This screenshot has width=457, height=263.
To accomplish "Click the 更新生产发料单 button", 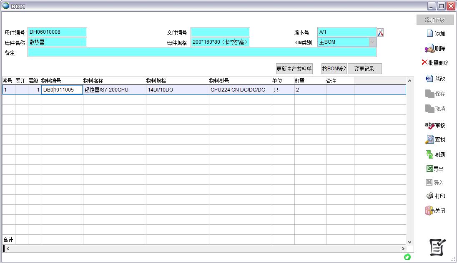I will (x=294, y=69).
